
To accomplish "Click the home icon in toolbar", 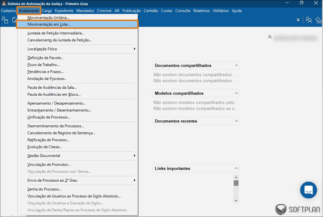I will (x=319, y=20).
